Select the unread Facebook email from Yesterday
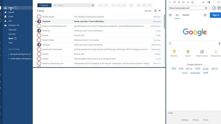This screenshot has width=221, height=124. [x=99, y=21]
